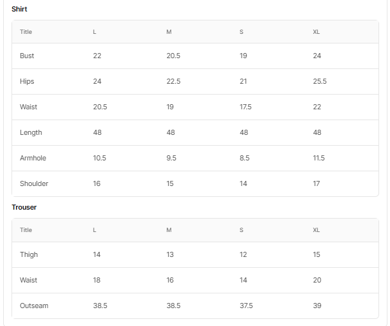The width and height of the screenshot is (390, 326).
Task: Click the Armhole value 8.5 for size S
Action: 244,159
